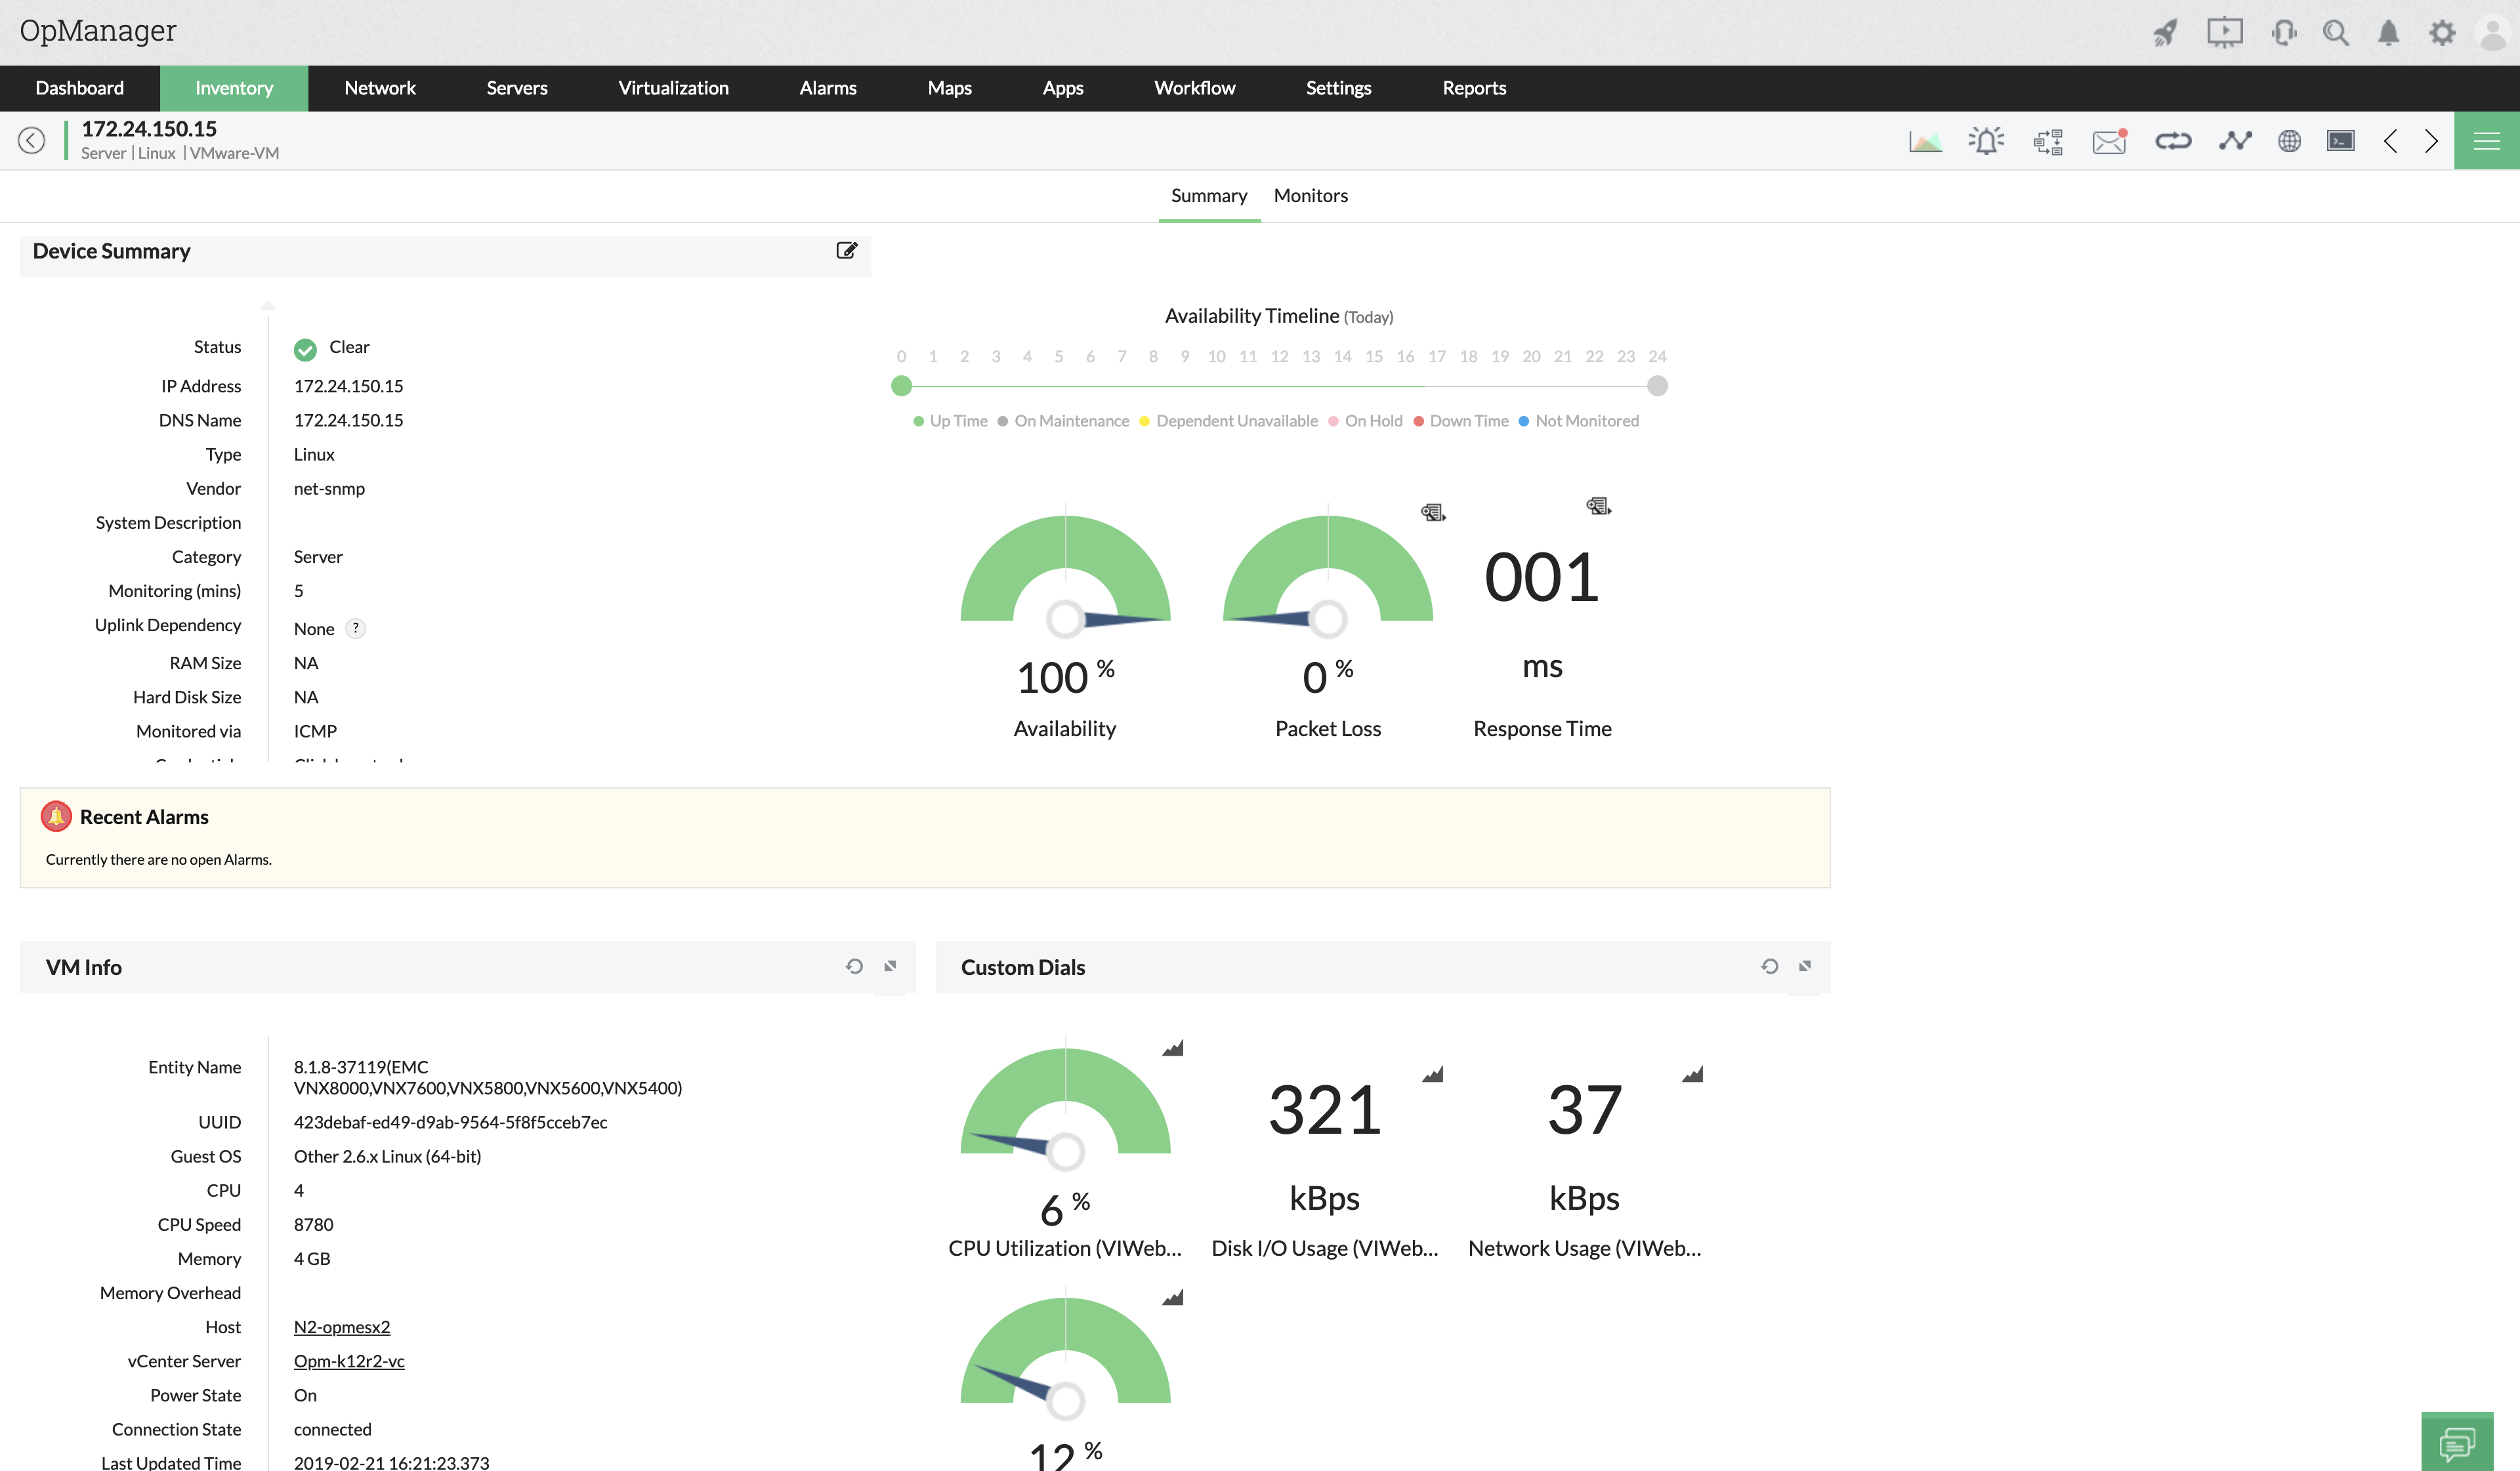Open the host link N2-opmesx2
The height and width of the screenshot is (1471, 2520).
(x=341, y=1326)
